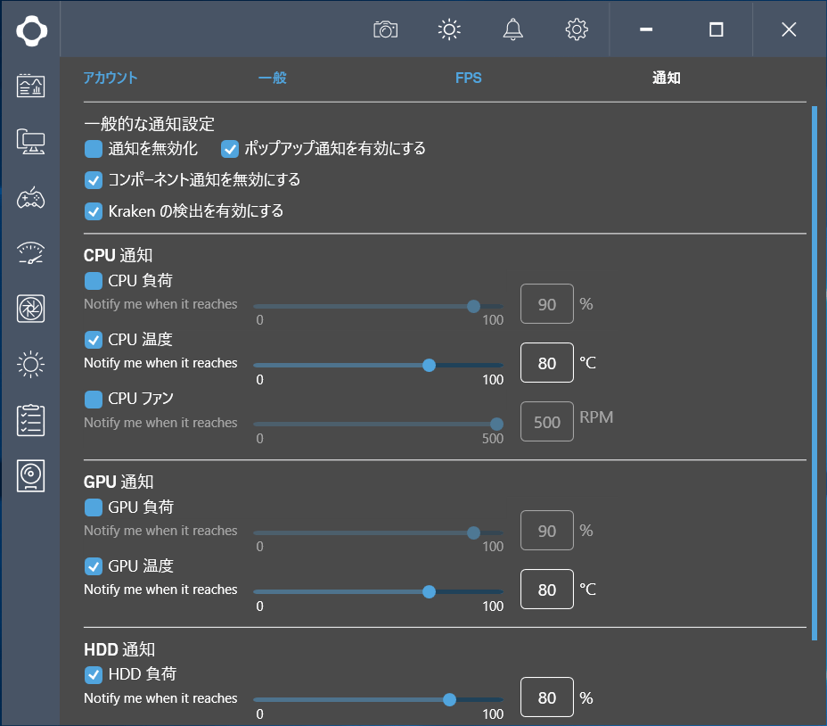Open the fan cooling sidebar icon
The image size is (827, 726).
coord(30,309)
